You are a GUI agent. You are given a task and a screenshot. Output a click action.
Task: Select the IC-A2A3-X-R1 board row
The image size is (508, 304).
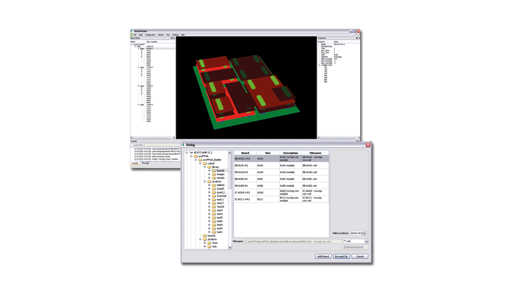pos(281,193)
